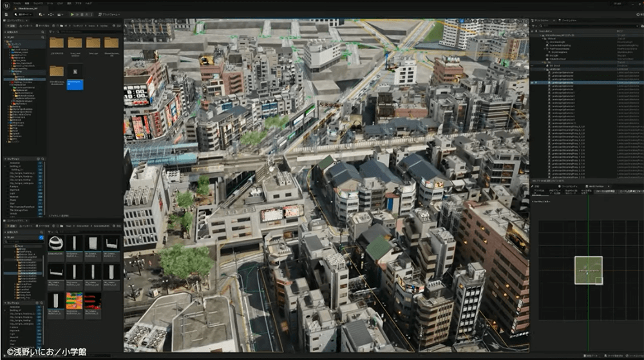
Task: Open the Platforms dropdown in toolbar
Action: (109, 14)
